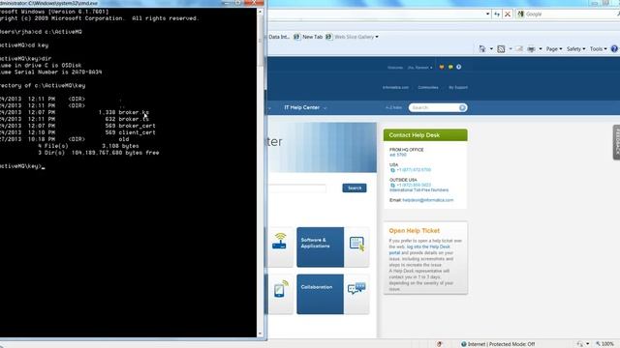
Task: Click the yellow chat bubble header icon
Action: (450, 67)
